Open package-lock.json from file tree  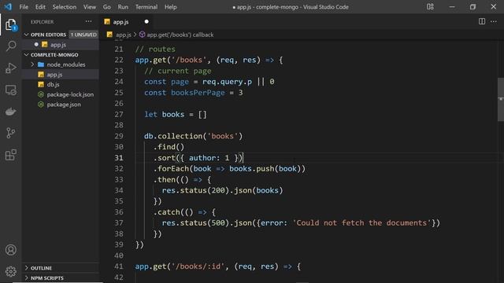61,94
